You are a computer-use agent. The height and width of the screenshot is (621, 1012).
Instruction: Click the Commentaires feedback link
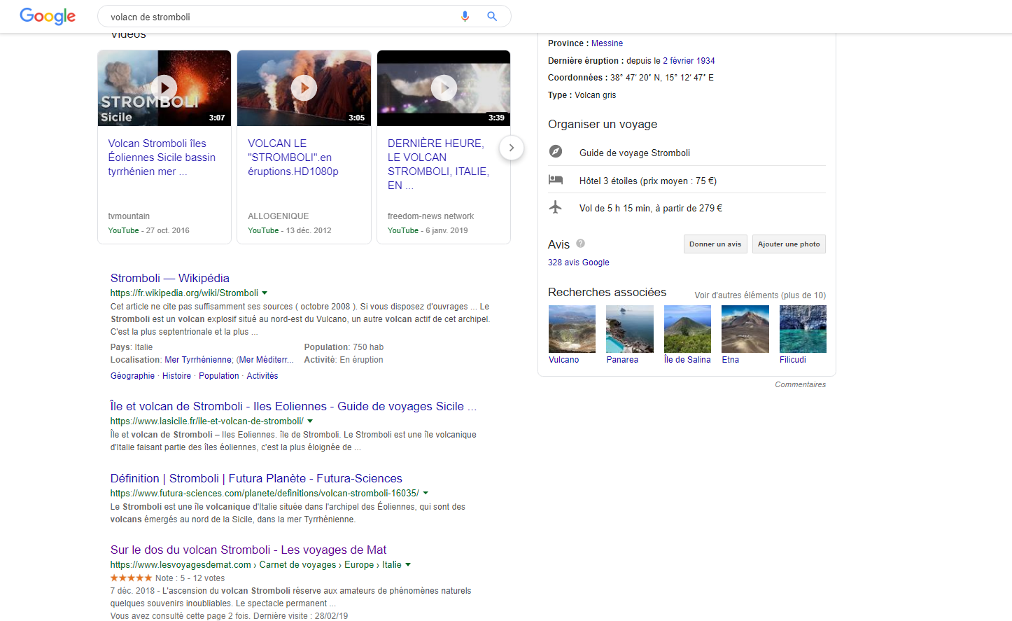click(801, 384)
